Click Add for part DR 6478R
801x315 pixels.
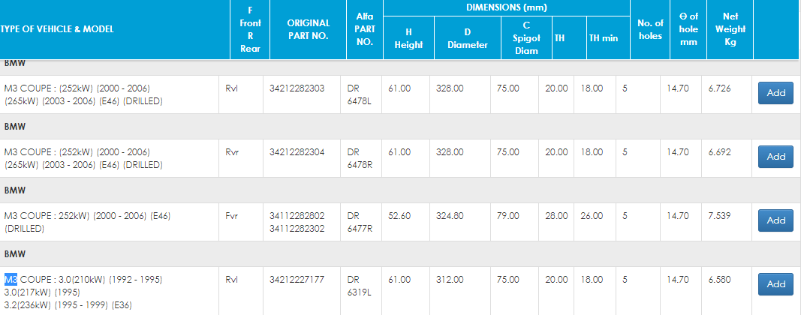point(775,157)
